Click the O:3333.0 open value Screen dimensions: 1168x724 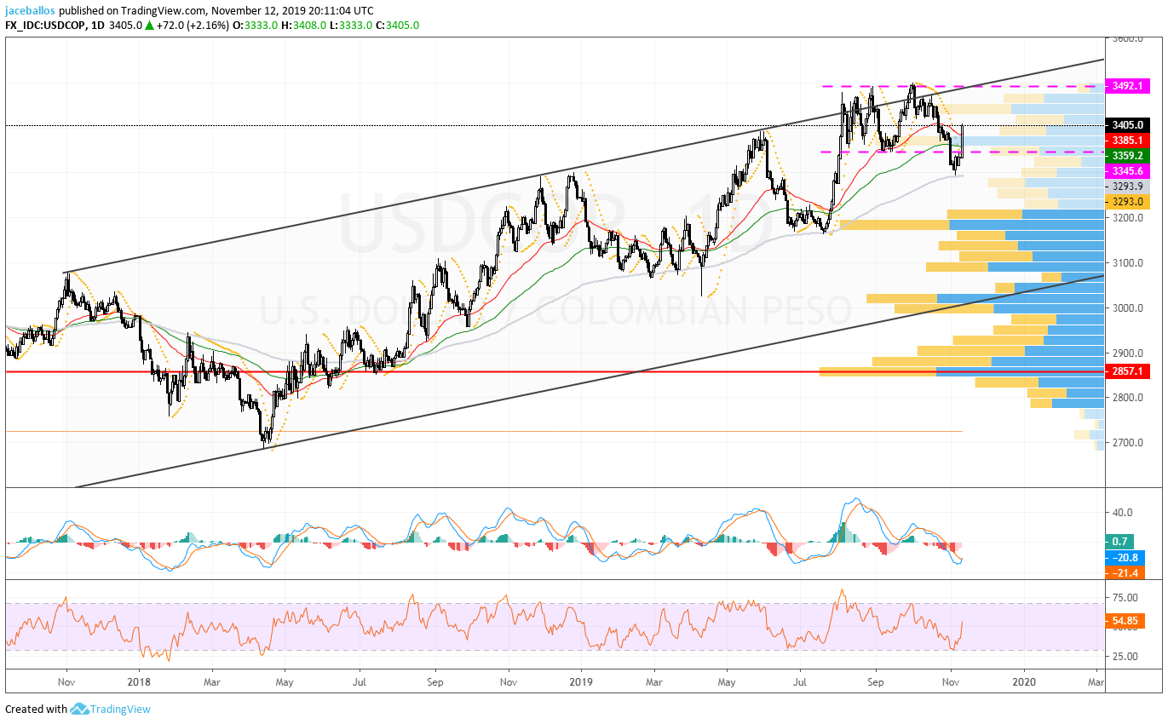pyautogui.click(x=257, y=26)
